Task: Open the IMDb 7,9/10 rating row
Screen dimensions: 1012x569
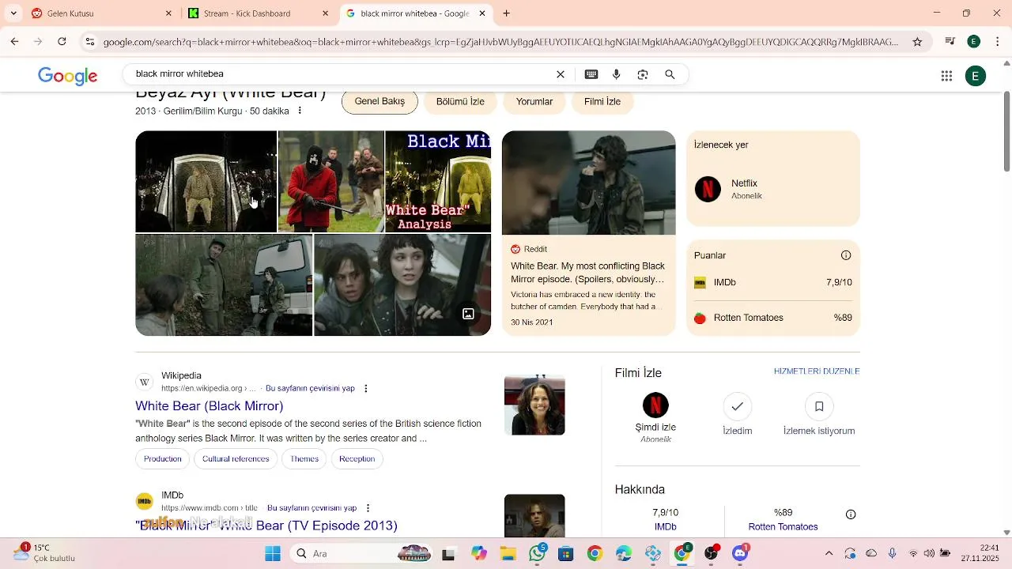Action: point(772,282)
